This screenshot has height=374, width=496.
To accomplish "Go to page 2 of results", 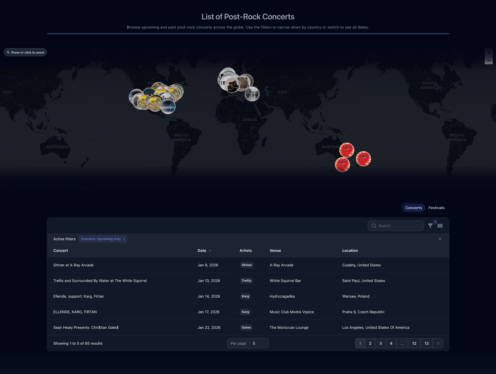I will tap(370, 343).
